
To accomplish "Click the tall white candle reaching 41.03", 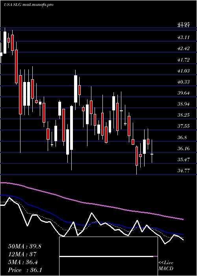I will (76, 89).
